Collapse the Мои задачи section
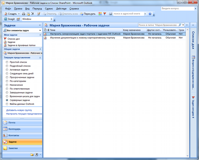The height and width of the screenshot is (160, 199). pos(40,35)
